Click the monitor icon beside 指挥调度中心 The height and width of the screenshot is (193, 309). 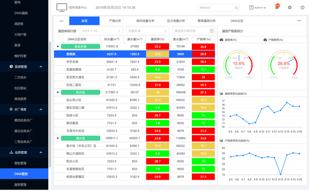62,7
